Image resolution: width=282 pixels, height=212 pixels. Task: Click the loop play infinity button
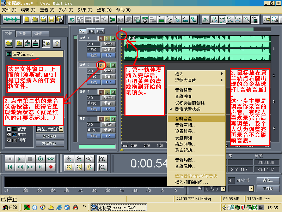pos(50,159)
